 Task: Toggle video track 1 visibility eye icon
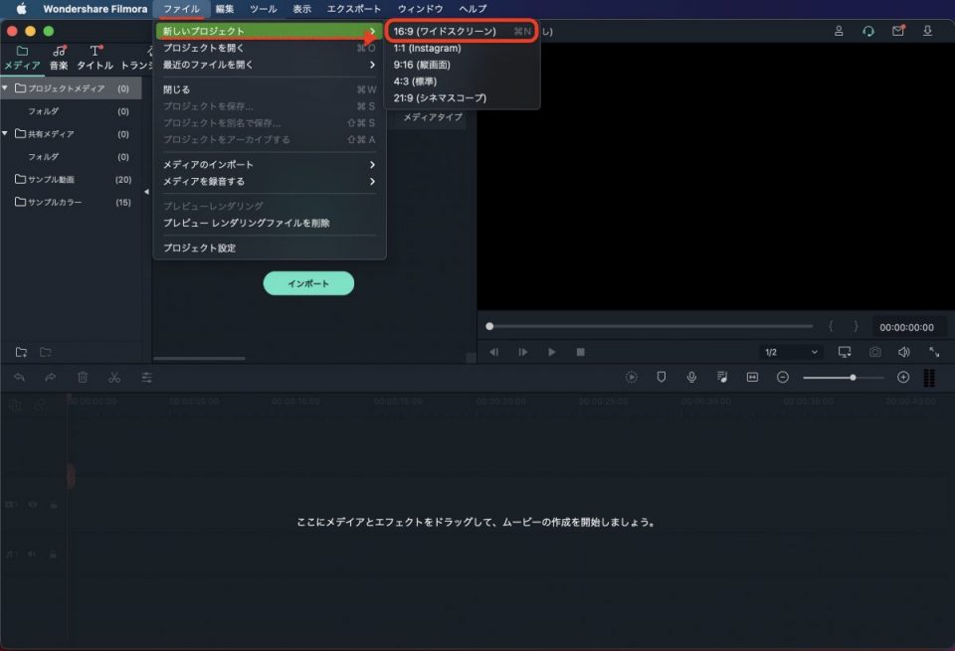(32, 505)
